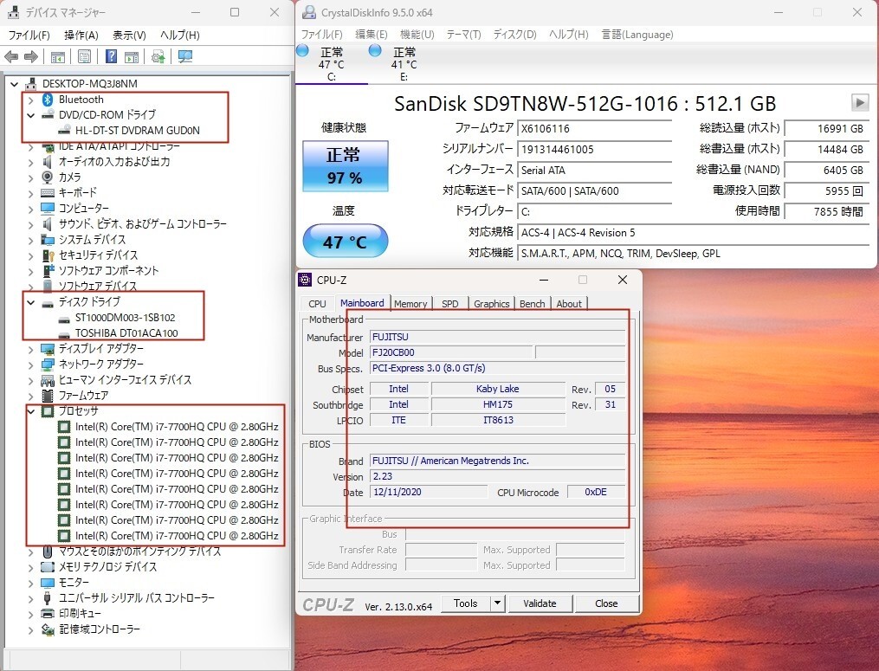Click the 47°C temperature oval indicator
This screenshot has width=879, height=671.
pyautogui.click(x=345, y=242)
